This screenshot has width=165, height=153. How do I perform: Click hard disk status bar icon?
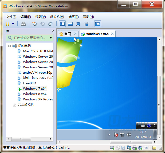coord(112,148)
